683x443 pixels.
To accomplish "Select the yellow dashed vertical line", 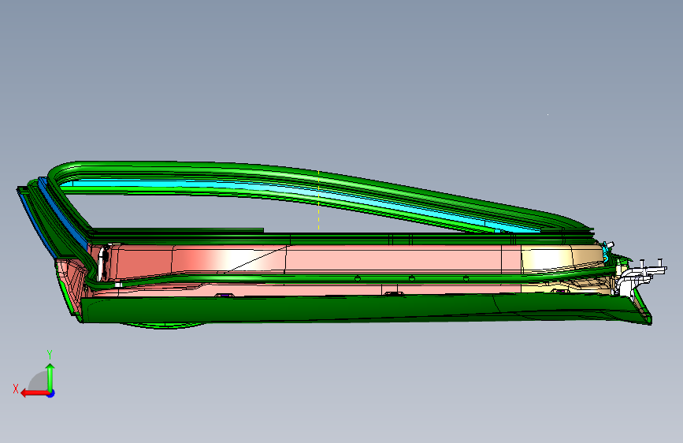I will coord(319,200).
